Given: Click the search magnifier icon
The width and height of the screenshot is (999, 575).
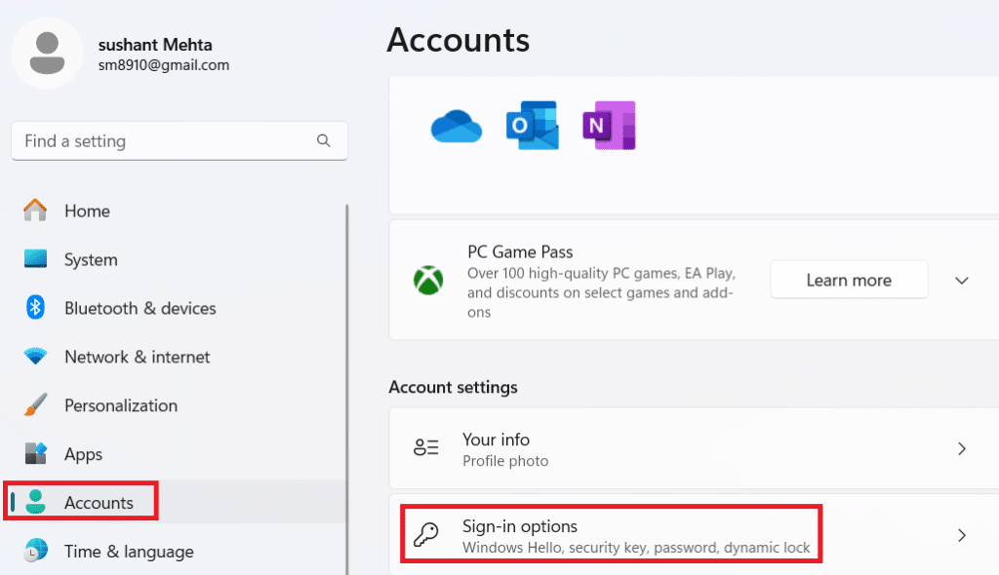Looking at the screenshot, I should (x=324, y=140).
